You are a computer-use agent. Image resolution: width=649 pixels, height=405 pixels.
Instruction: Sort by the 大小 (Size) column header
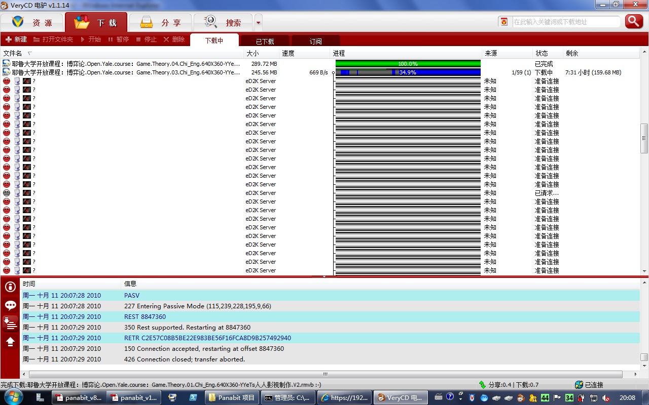point(262,53)
